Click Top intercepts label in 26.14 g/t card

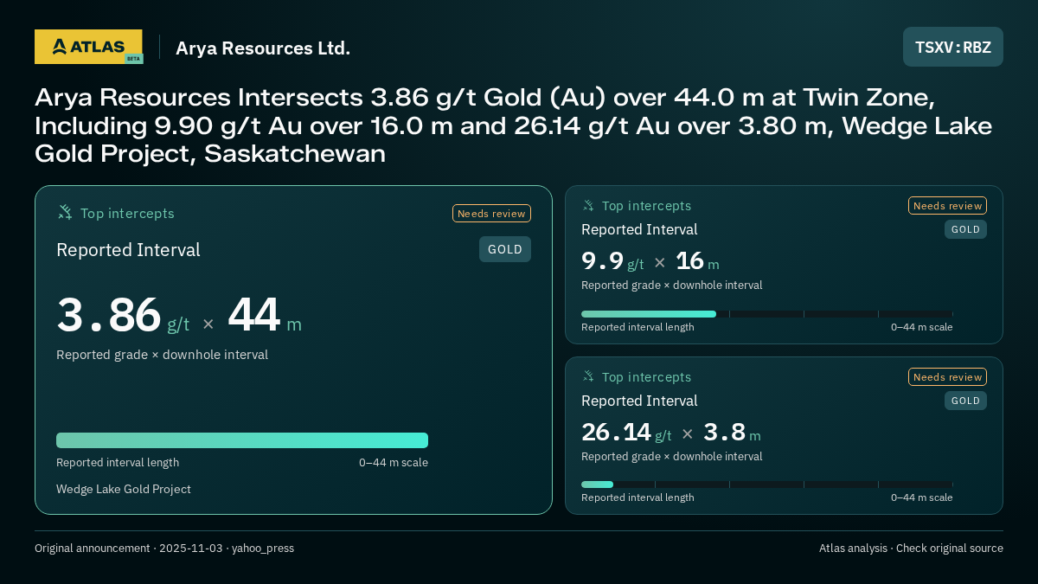pos(646,377)
